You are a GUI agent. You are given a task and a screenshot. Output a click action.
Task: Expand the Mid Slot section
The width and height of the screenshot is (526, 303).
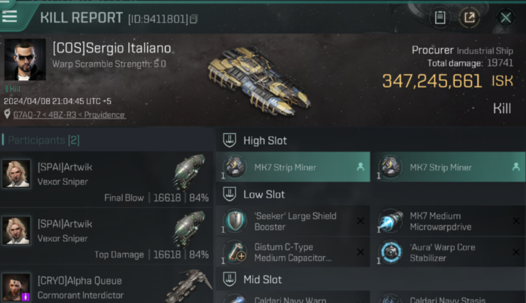click(230, 279)
